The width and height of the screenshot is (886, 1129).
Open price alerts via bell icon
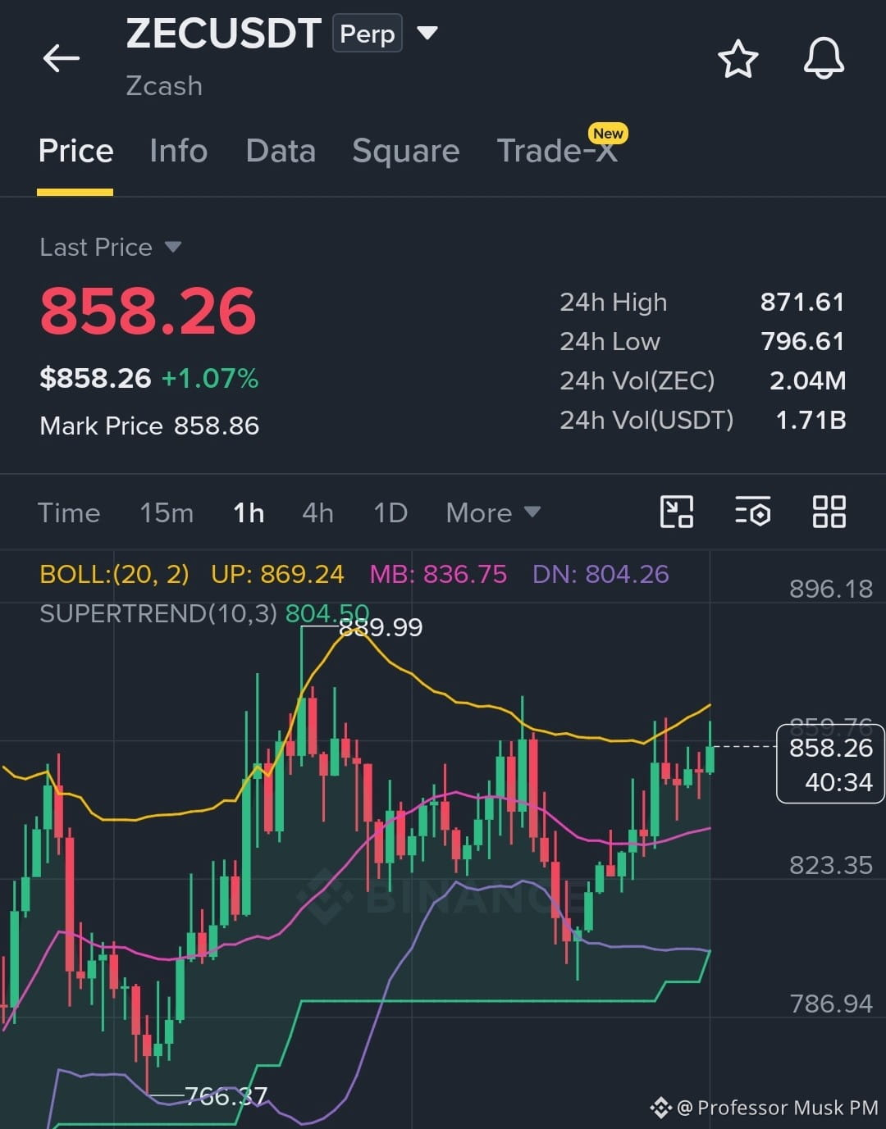(824, 58)
